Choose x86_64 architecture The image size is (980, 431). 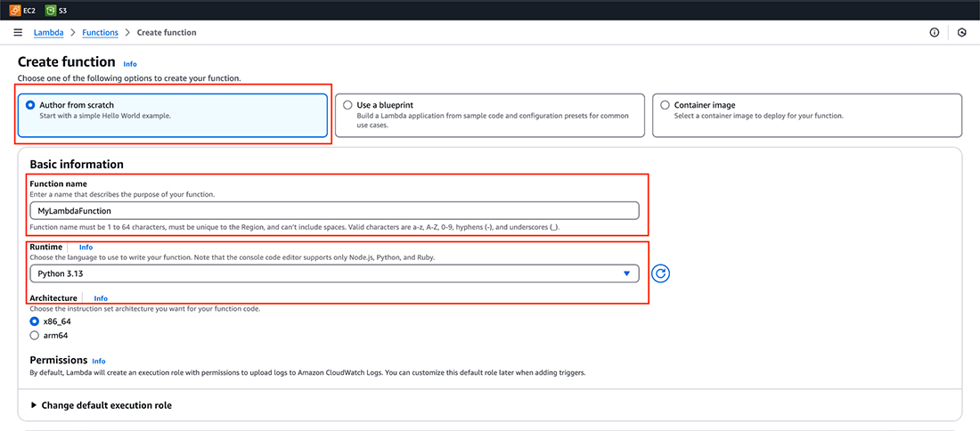tap(35, 321)
